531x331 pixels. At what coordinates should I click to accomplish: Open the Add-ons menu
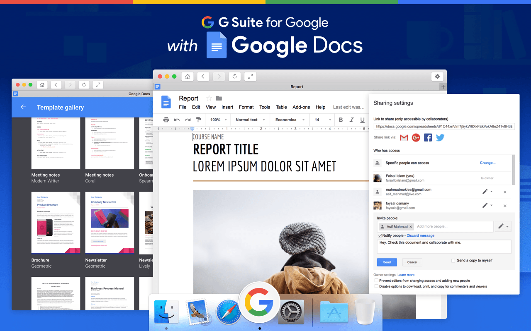click(301, 107)
